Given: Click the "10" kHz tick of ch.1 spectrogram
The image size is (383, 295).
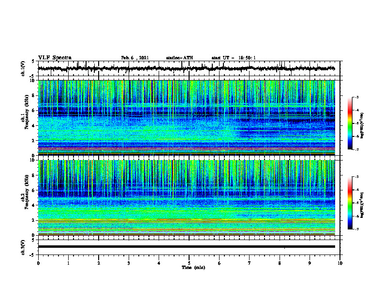Looking at the screenshot, I should (x=33, y=80).
